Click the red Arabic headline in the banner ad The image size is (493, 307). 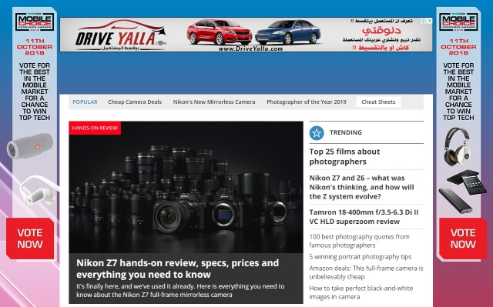(381, 31)
